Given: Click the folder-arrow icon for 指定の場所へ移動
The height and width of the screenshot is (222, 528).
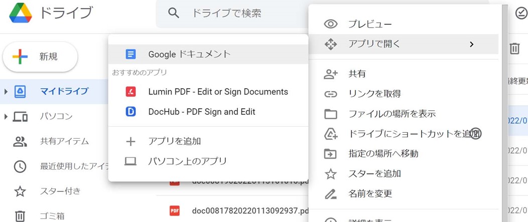Looking at the screenshot, I should [331, 154].
